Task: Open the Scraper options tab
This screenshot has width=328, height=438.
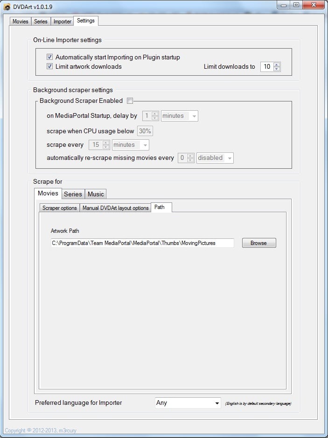Action: pos(59,208)
